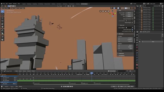This screenshot has width=164, height=92.
Task: Open the dope sheet Marker menu
Action: point(24,71)
